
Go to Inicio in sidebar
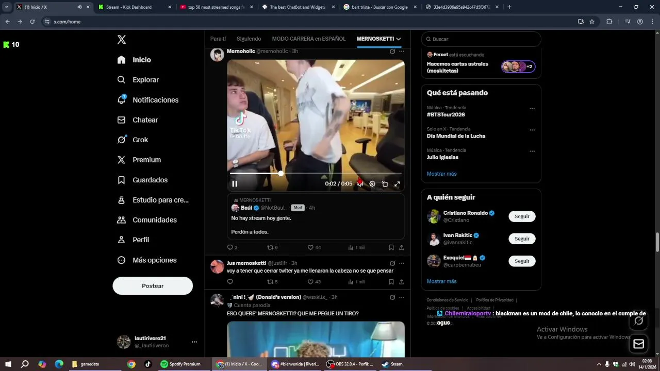tap(134, 60)
